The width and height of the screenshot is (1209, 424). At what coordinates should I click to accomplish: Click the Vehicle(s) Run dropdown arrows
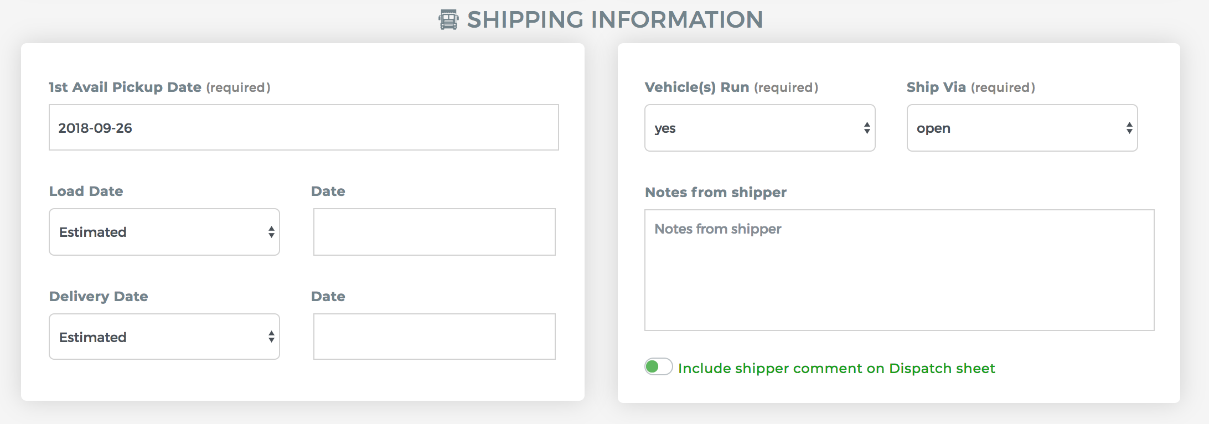(x=867, y=128)
